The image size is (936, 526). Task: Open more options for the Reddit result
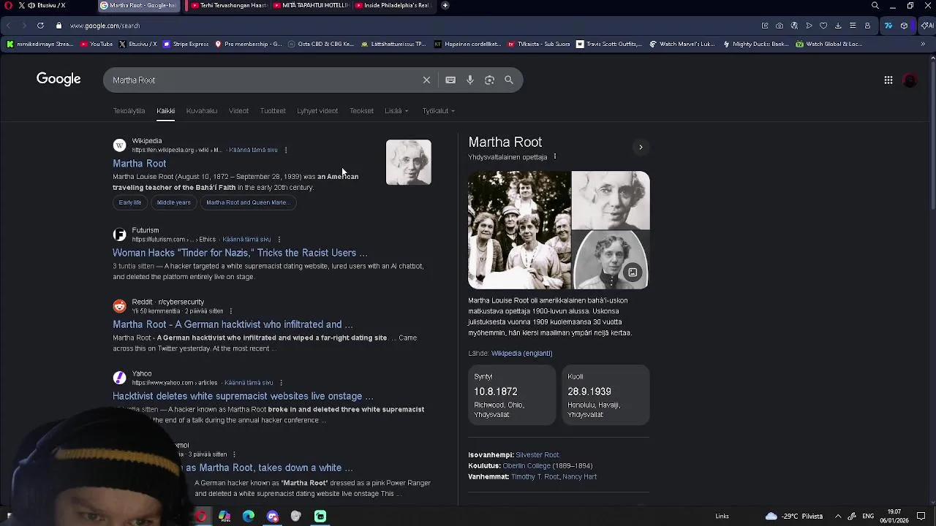[231, 311]
